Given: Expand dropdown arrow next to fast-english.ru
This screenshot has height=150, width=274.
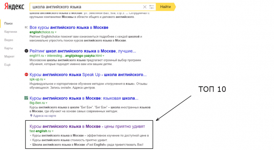Looking at the screenshot, I should (53, 131).
